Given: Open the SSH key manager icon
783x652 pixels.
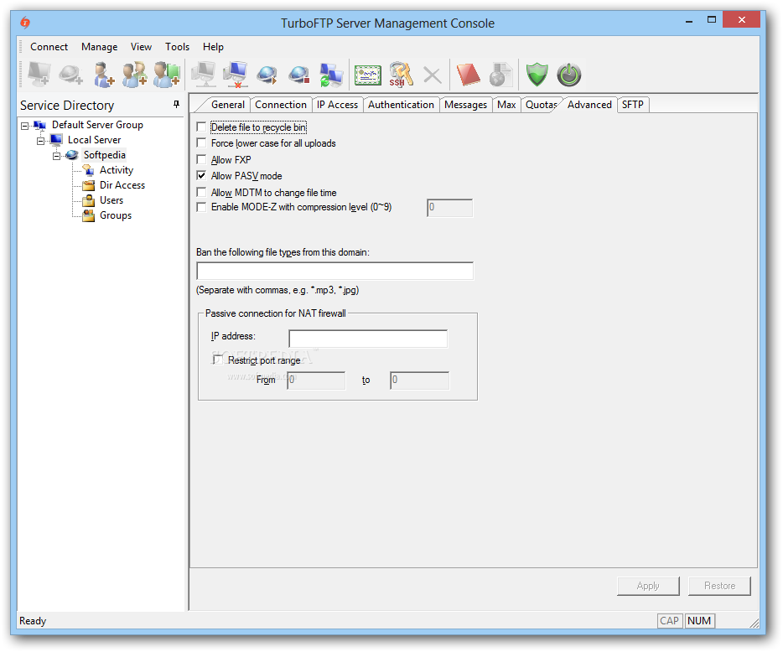Looking at the screenshot, I should coord(401,75).
